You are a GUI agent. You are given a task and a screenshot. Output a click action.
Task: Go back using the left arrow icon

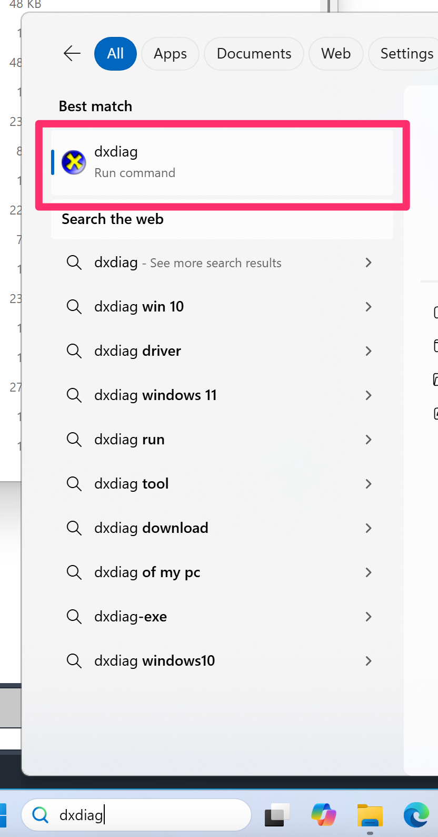point(72,53)
